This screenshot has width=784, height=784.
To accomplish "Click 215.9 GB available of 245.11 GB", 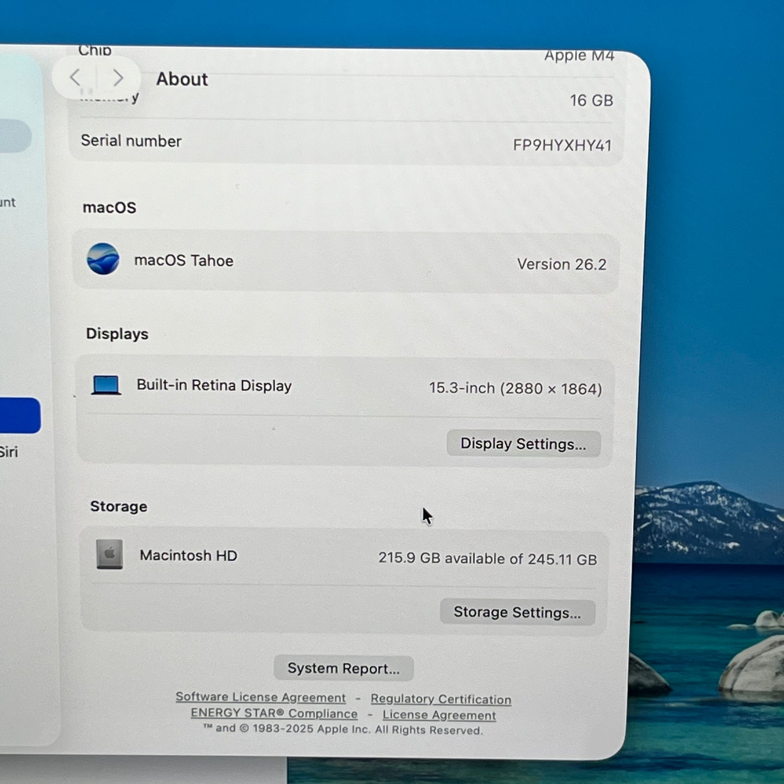I will click(x=488, y=558).
